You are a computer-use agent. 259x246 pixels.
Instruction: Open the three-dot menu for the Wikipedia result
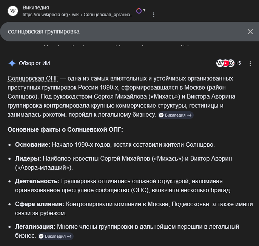coord(154,15)
